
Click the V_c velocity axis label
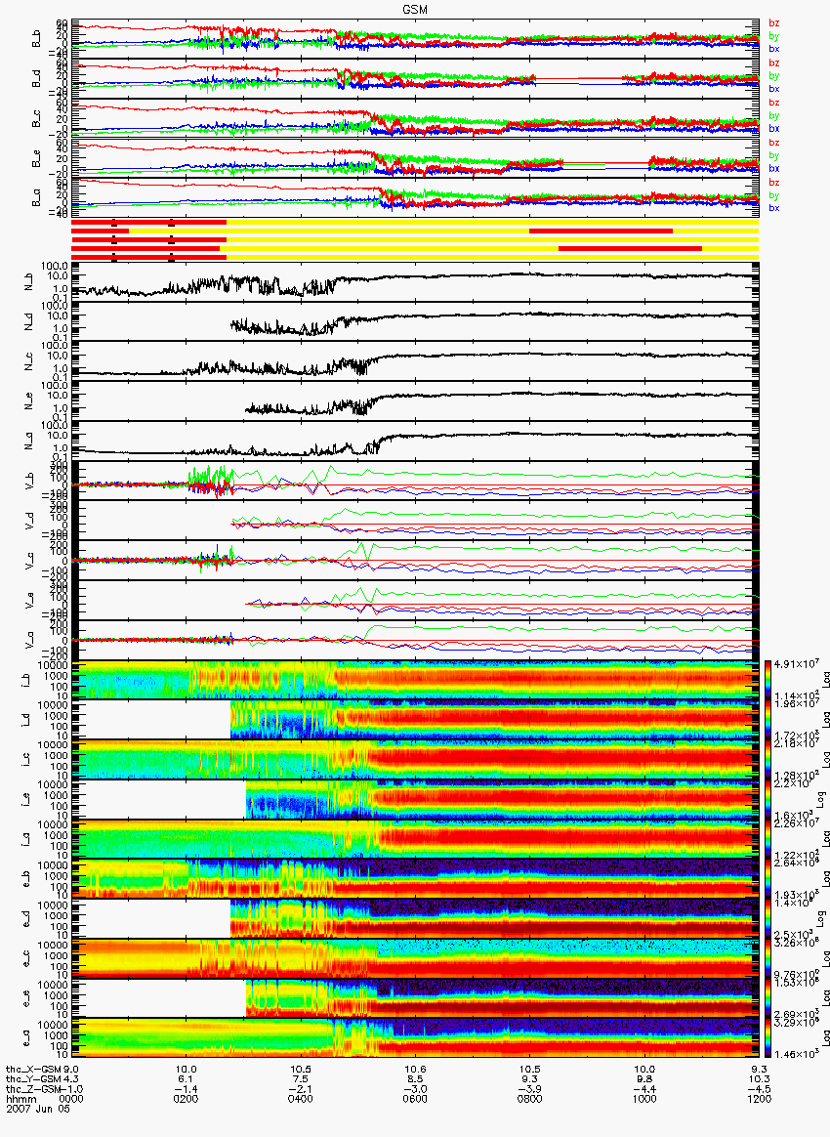[x=30, y=561]
